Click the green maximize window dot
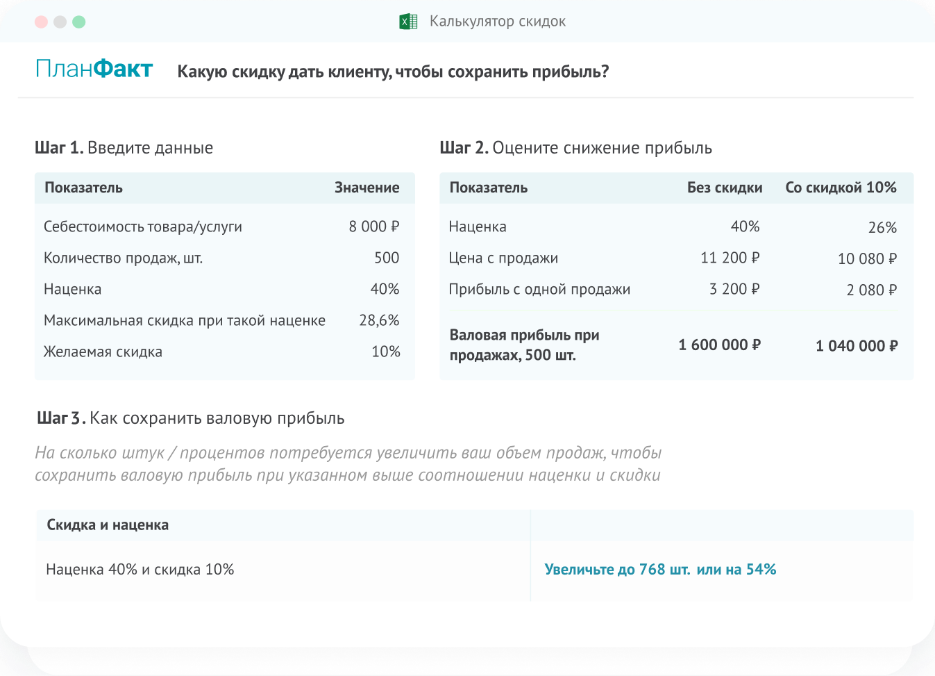 click(79, 22)
